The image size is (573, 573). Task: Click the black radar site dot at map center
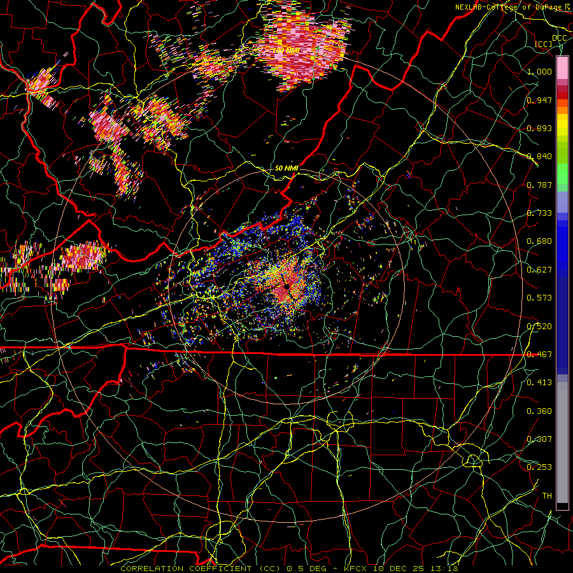287,286
